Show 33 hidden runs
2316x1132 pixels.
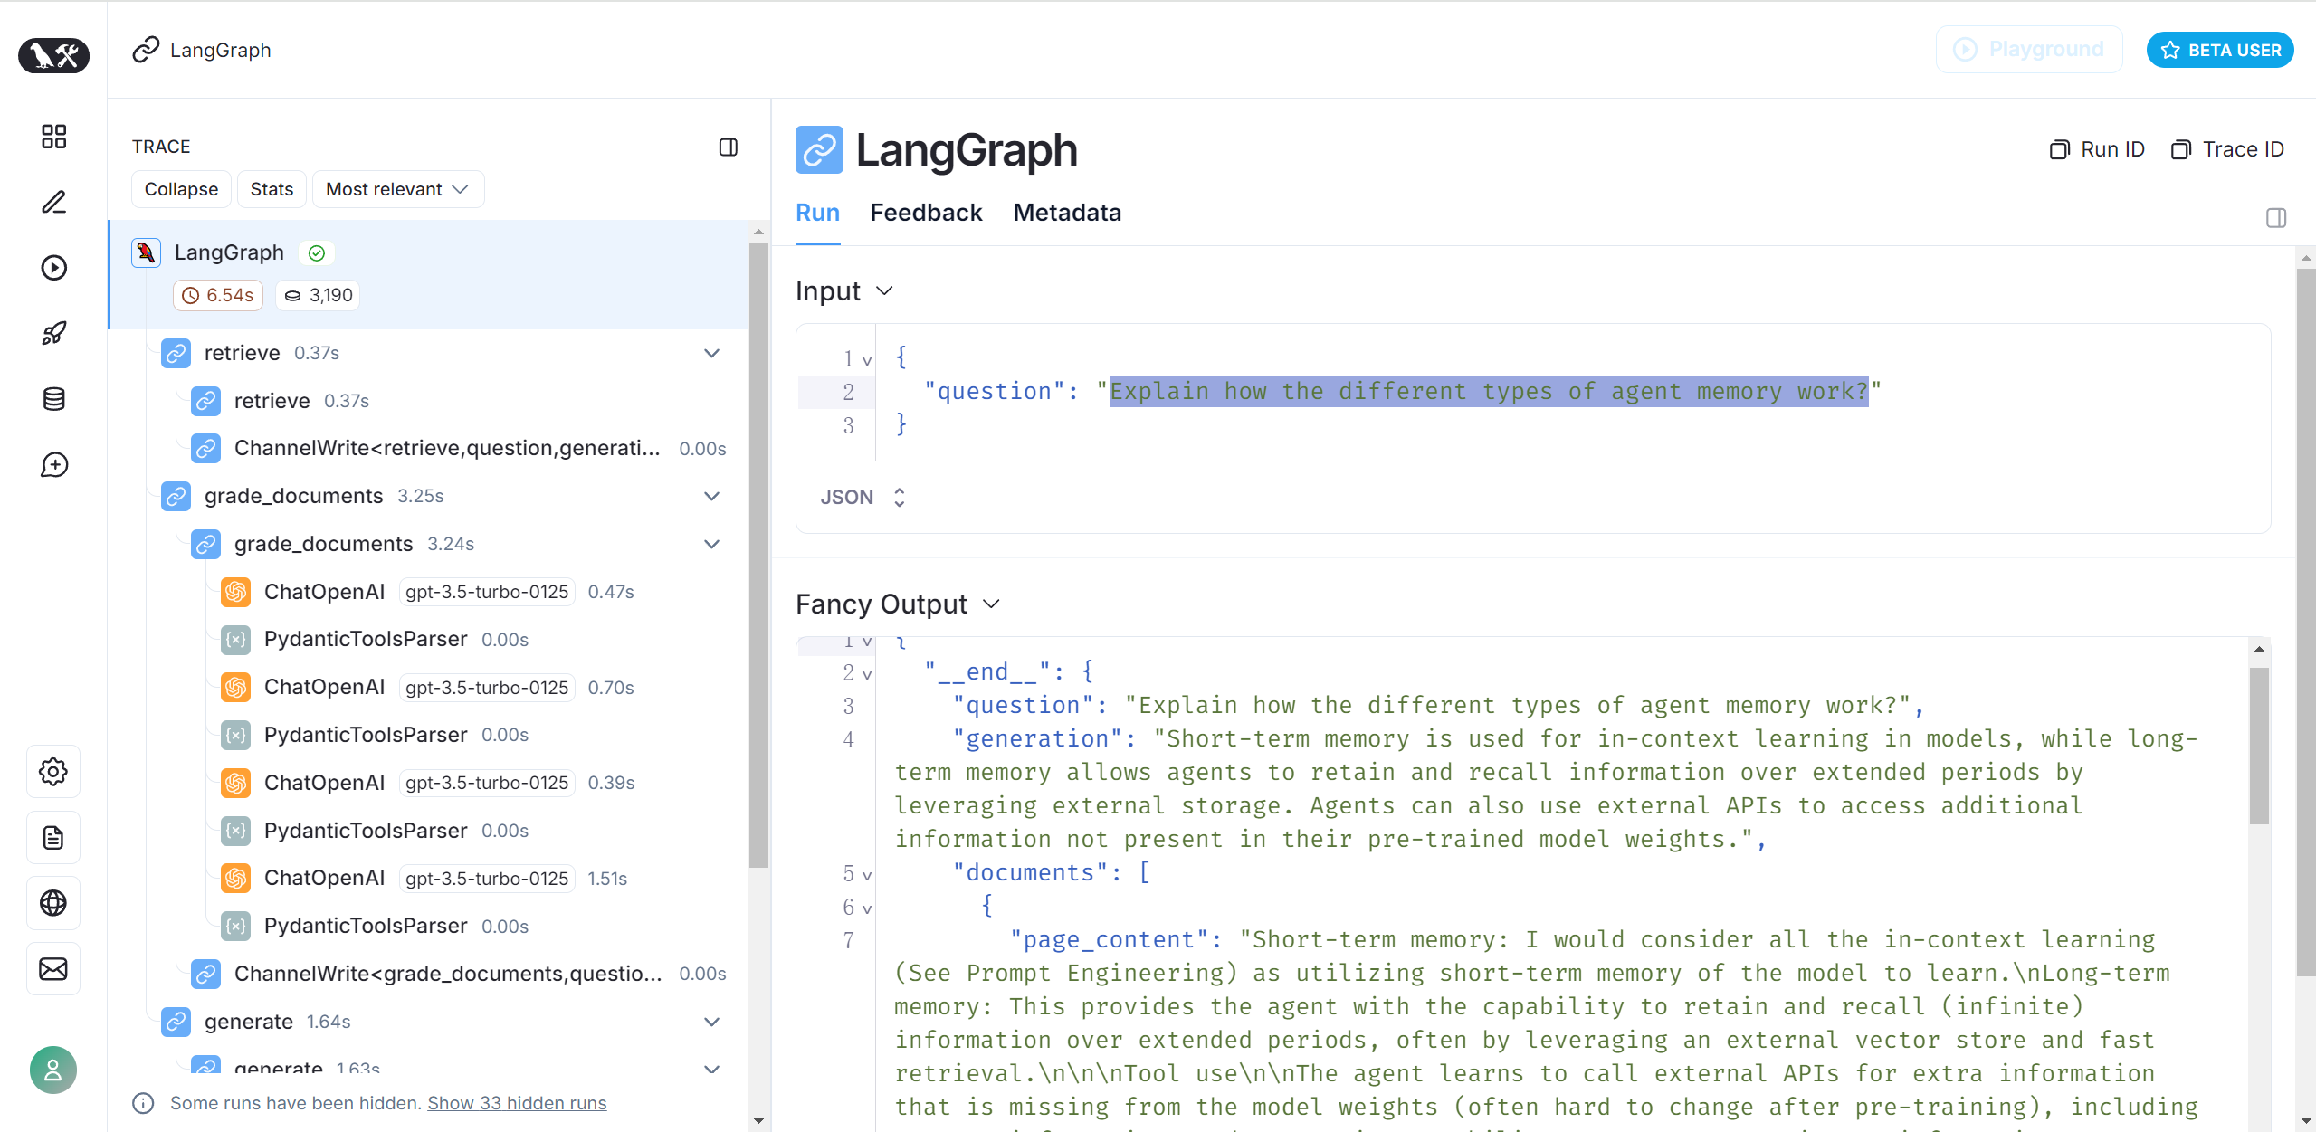[x=517, y=1103]
